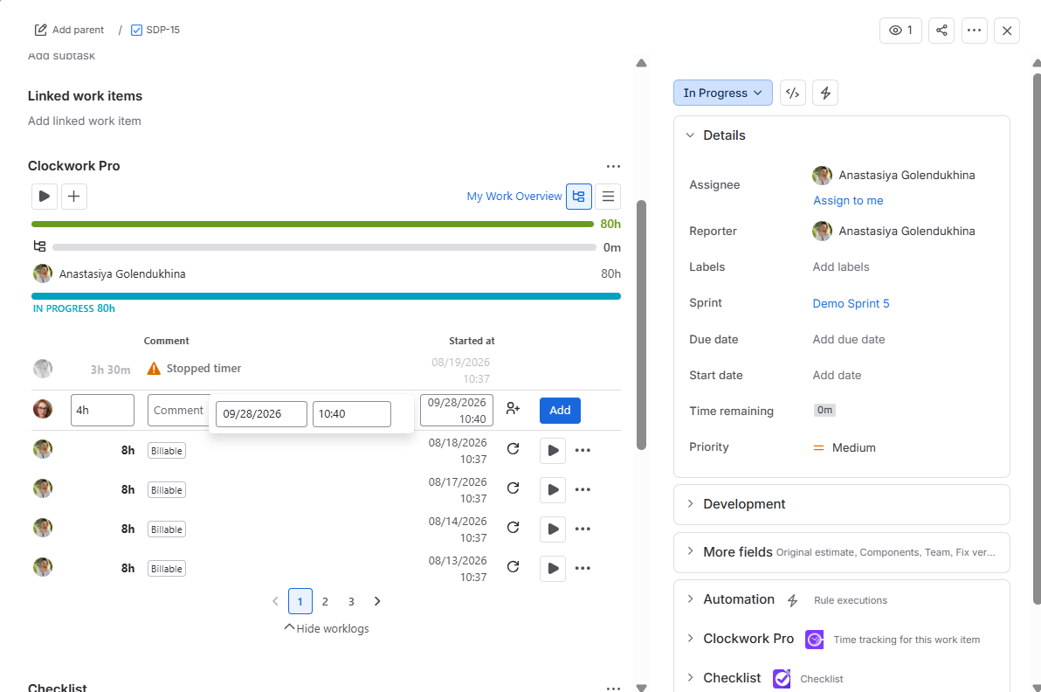Click the Add worklog button

coord(560,411)
